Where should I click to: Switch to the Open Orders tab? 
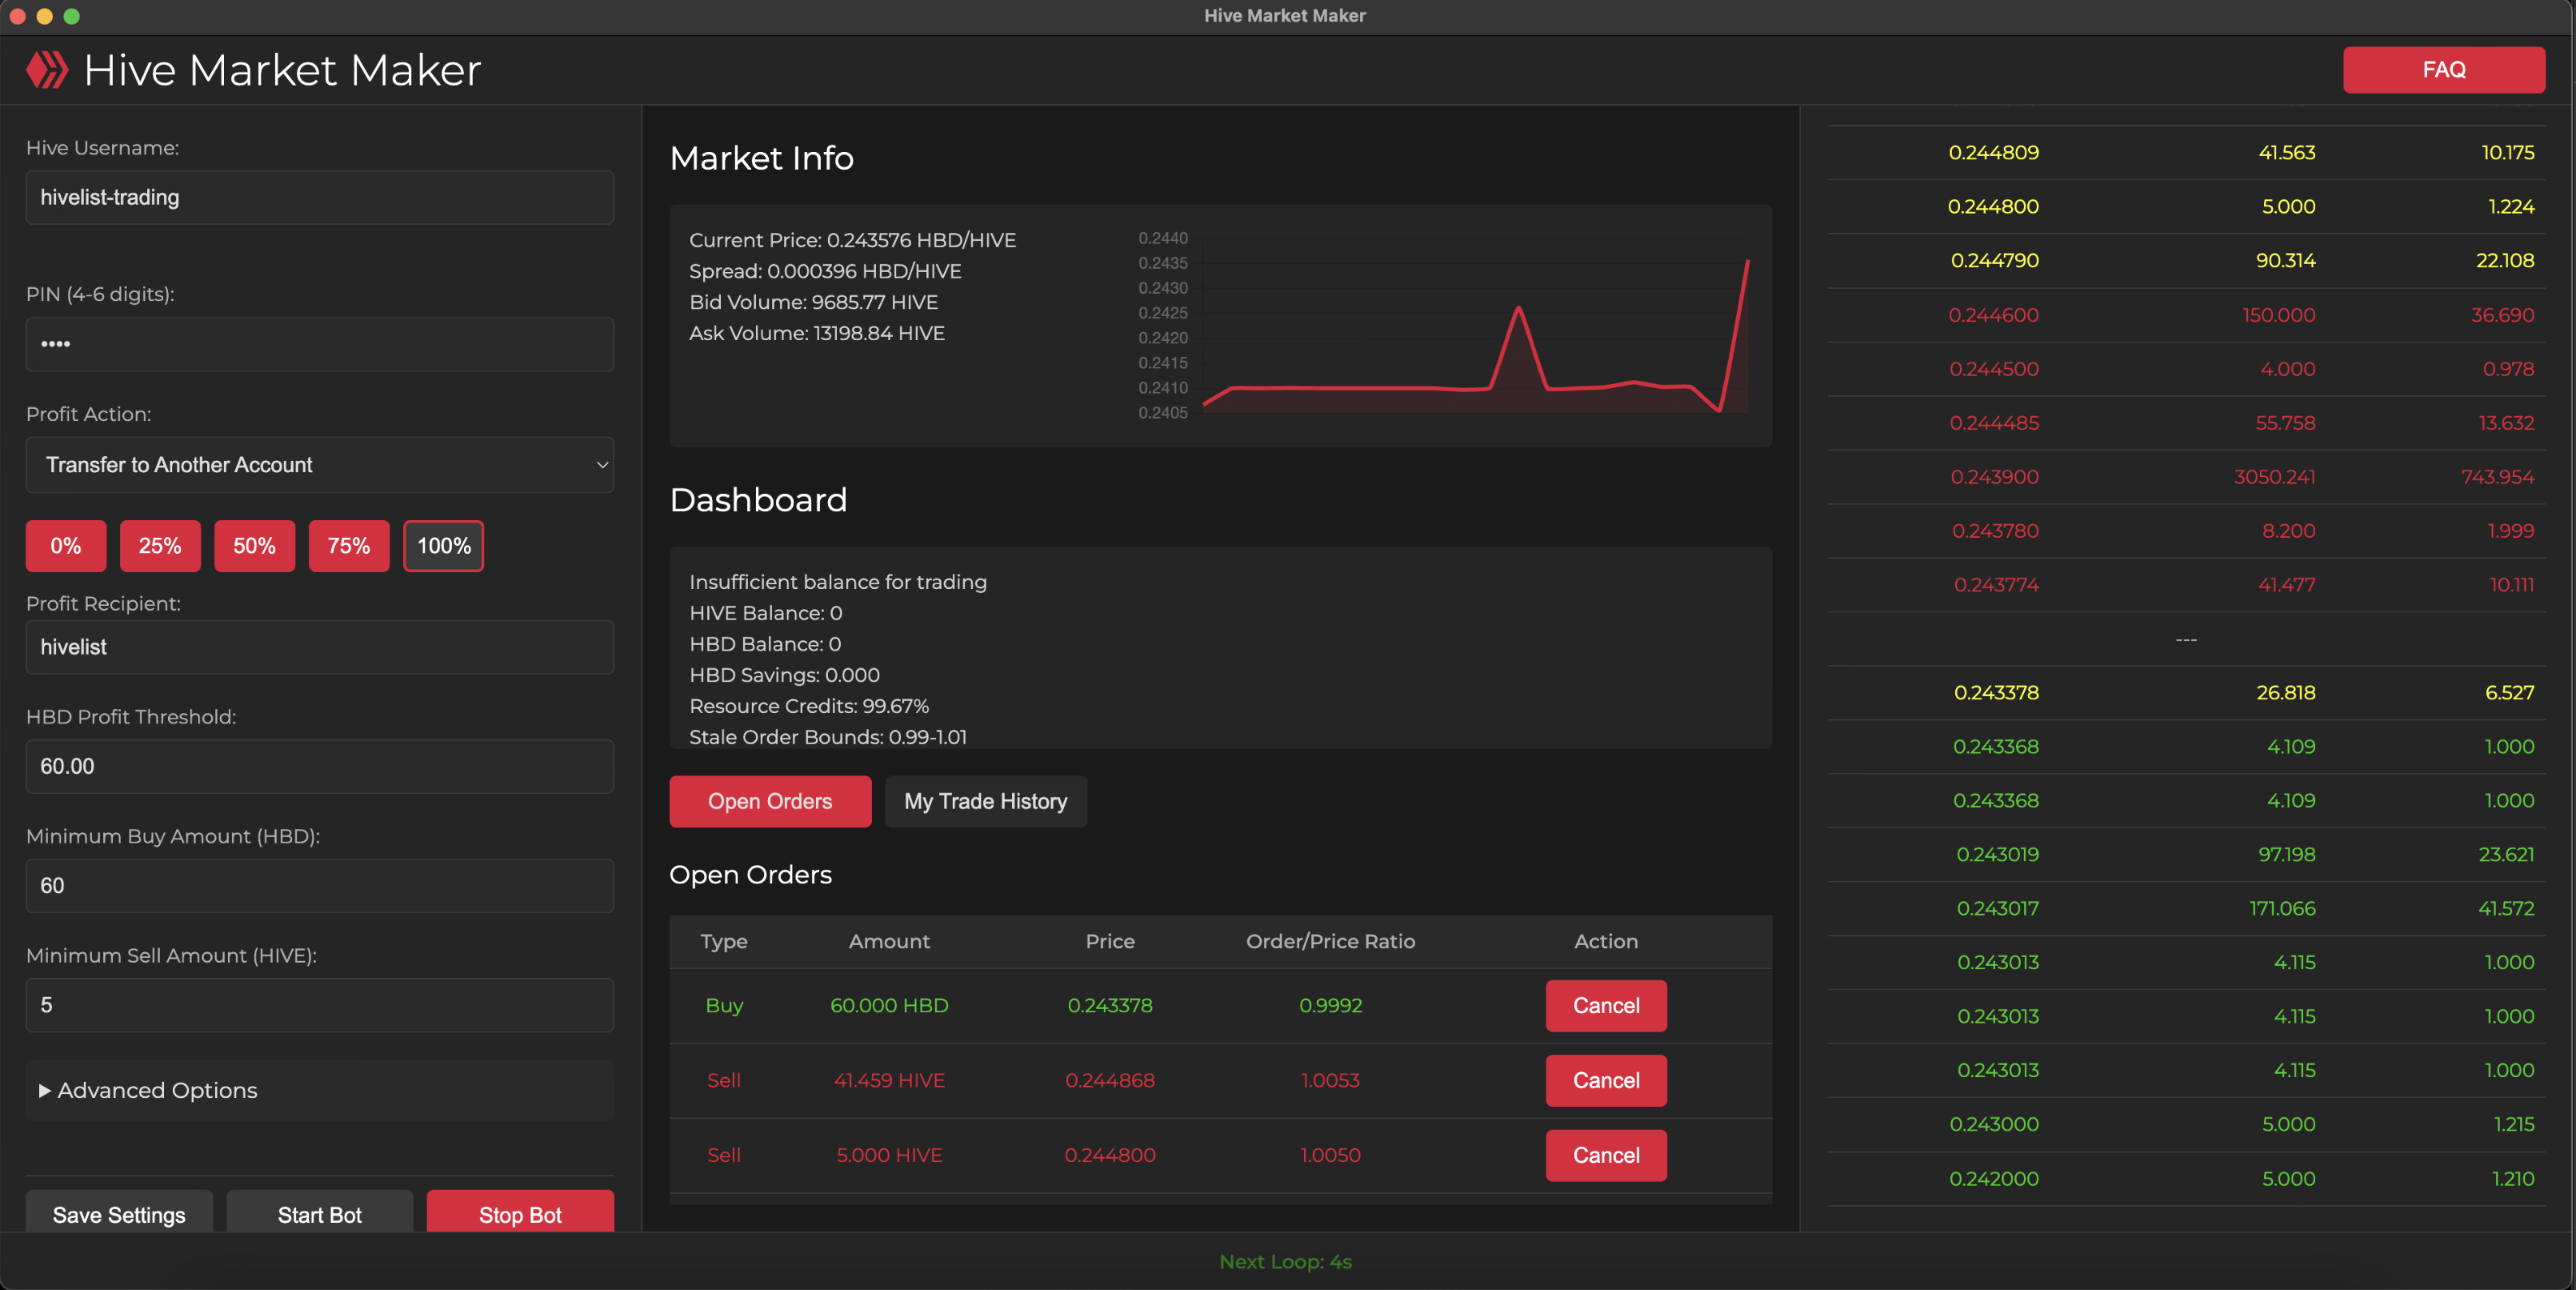[x=770, y=801]
